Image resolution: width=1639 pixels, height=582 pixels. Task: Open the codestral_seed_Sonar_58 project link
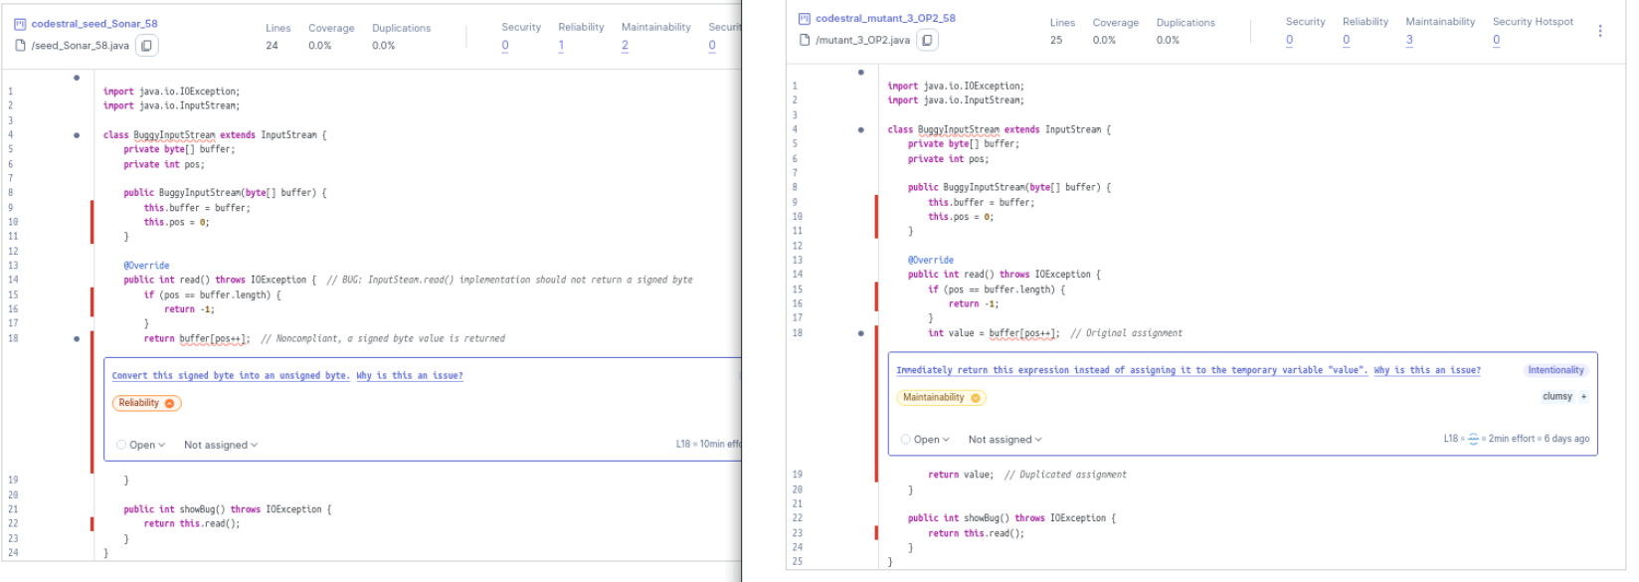click(94, 24)
